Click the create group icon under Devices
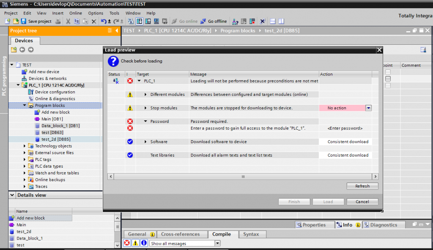The image size is (433, 250). [x=14, y=50]
